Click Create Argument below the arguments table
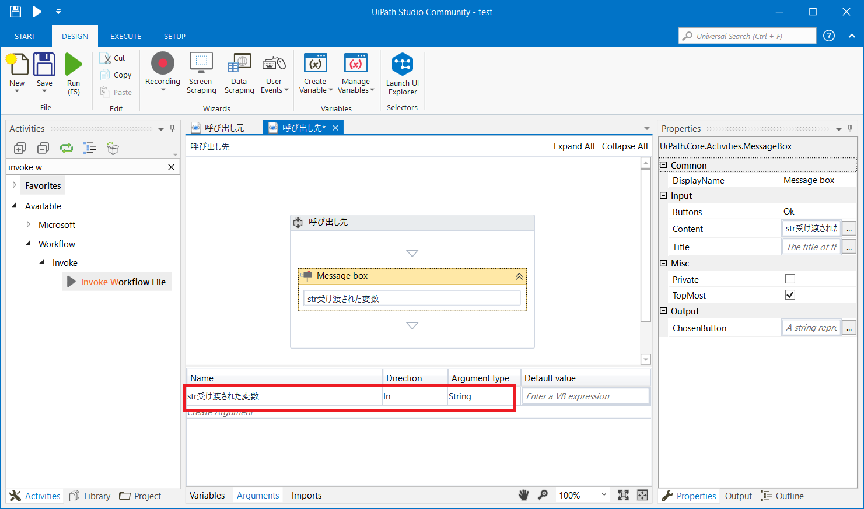Image resolution: width=864 pixels, height=509 pixels. tap(221, 412)
